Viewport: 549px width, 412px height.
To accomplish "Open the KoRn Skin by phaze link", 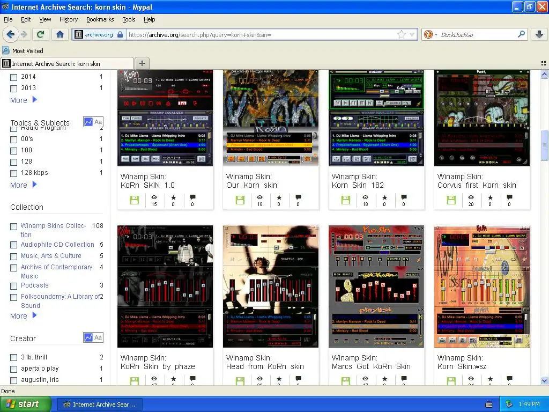I will (x=158, y=362).
